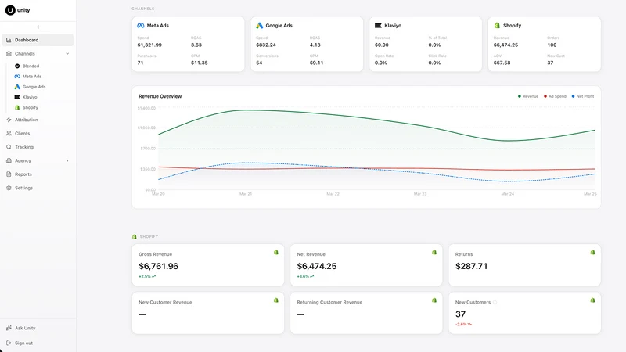Click the Ask Unity sparkle icon
Image resolution: width=626 pixels, height=352 pixels.
click(9, 328)
